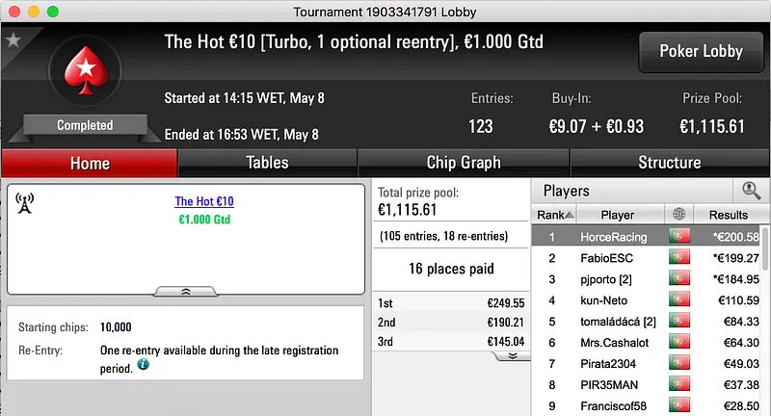Expand the prize payouts list chevron
771x416 pixels.
[513, 355]
